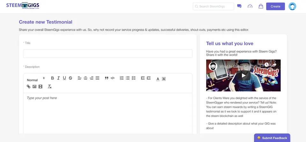306x142 pixels.
Task: Open the What Is SteemGigs video title
Action: click(x=237, y=66)
